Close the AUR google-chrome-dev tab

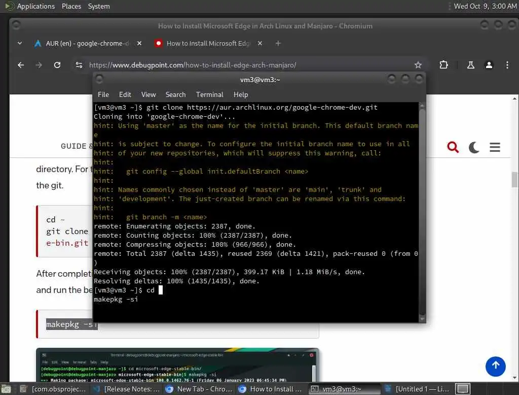click(139, 43)
